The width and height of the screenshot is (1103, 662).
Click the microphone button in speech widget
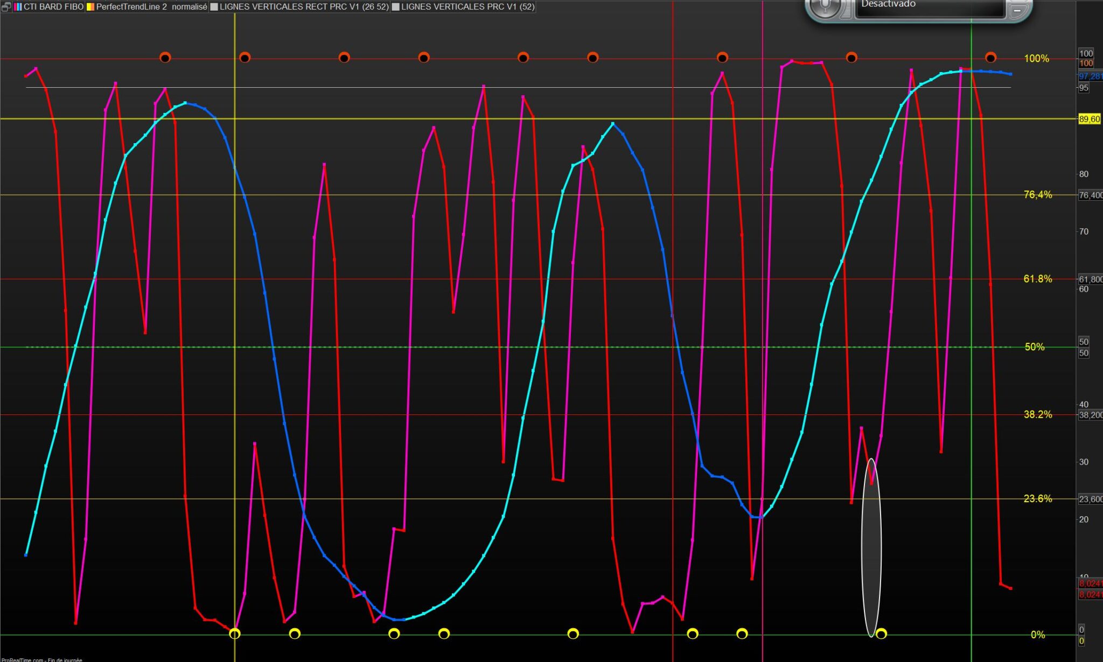(x=825, y=6)
